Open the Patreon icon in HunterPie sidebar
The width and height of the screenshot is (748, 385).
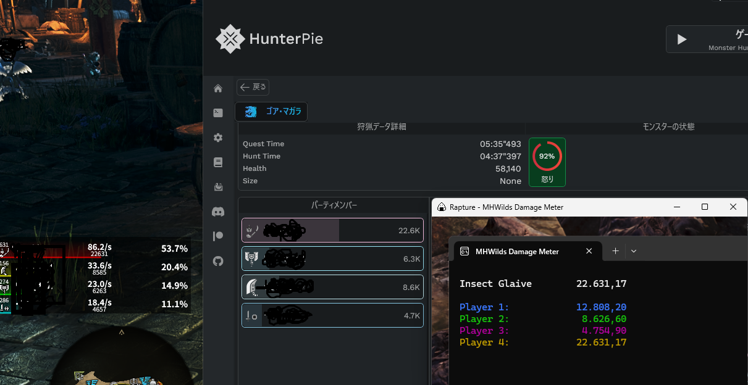coord(218,236)
